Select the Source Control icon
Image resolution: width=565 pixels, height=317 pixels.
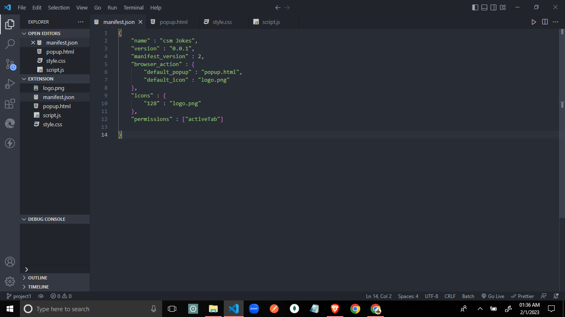[x=10, y=64]
